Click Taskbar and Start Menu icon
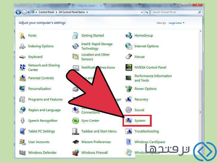Screen dimensions: 217x163 coord(76,131)
